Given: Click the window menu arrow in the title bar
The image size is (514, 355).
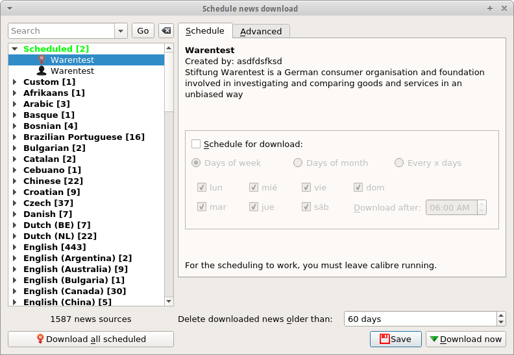Looking at the screenshot, I should pyautogui.click(x=9, y=8).
